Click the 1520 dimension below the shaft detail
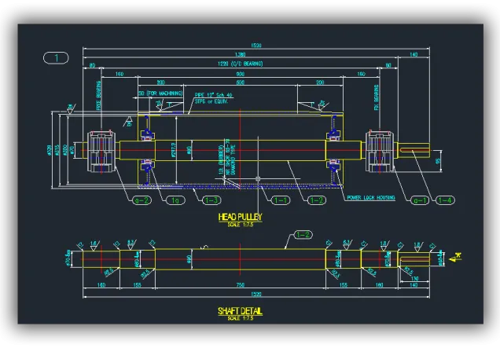 point(256,294)
